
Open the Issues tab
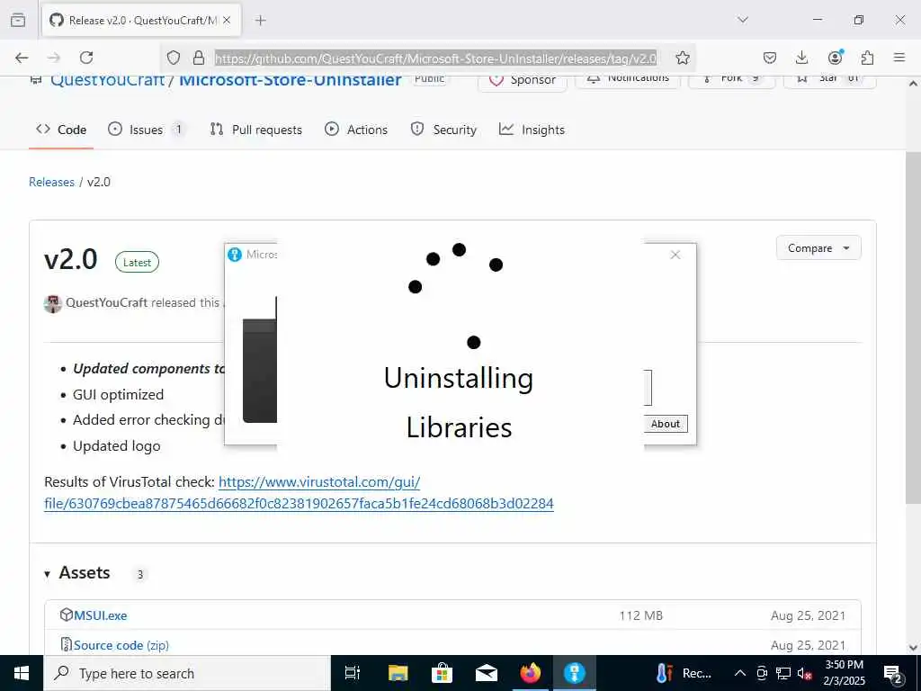(x=147, y=130)
